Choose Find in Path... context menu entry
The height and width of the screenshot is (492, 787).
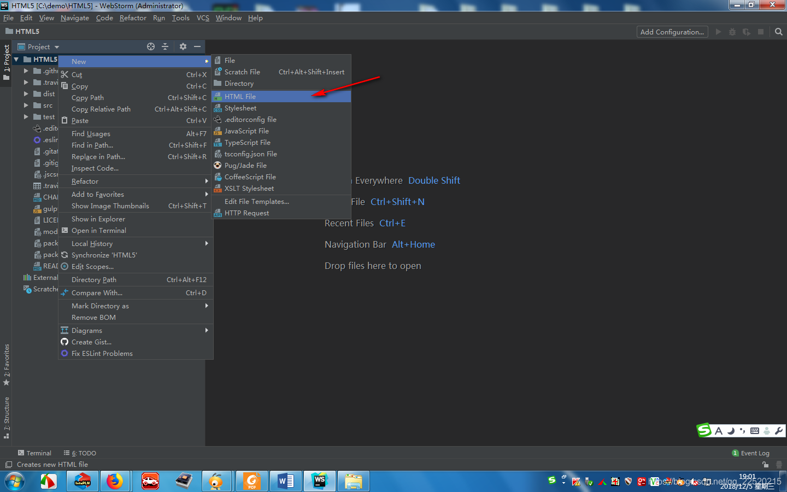click(136, 145)
